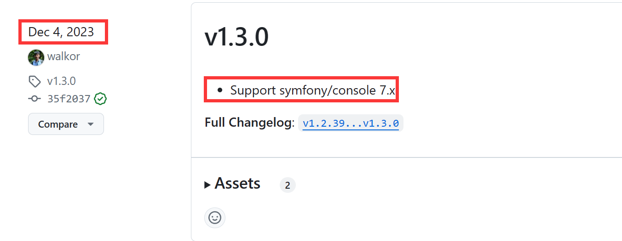Click the bullet marker before the Support note
The image size is (622, 241).
pyautogui.click(x=220, y=90)
